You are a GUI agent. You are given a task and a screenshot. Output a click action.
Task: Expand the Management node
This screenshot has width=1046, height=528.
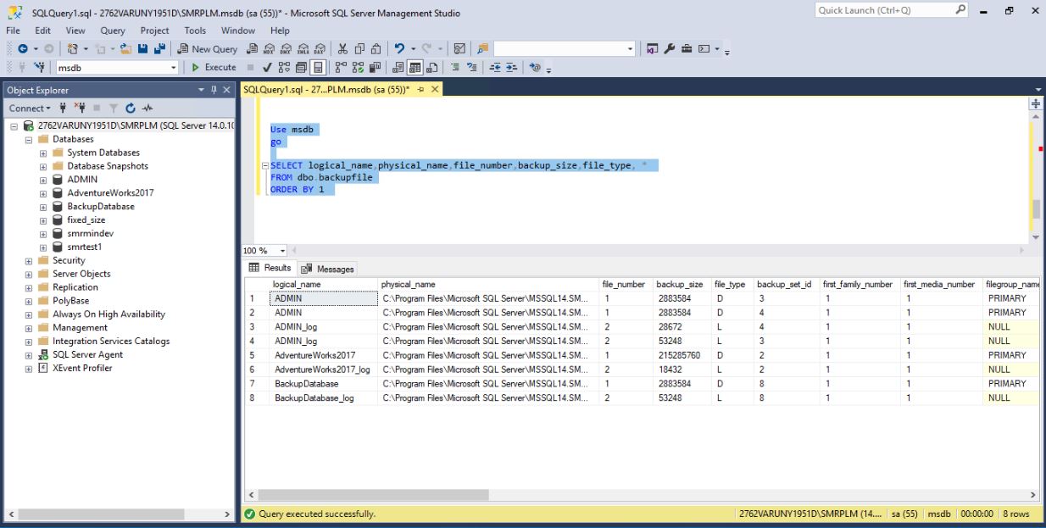pos(29,328)
